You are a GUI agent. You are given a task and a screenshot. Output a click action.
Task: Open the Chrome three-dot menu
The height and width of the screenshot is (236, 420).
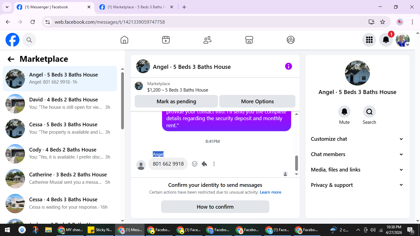(413, 22)
